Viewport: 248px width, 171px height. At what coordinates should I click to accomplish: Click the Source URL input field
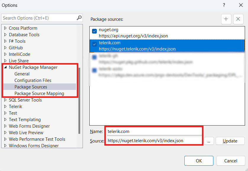[x=154, y=140]
